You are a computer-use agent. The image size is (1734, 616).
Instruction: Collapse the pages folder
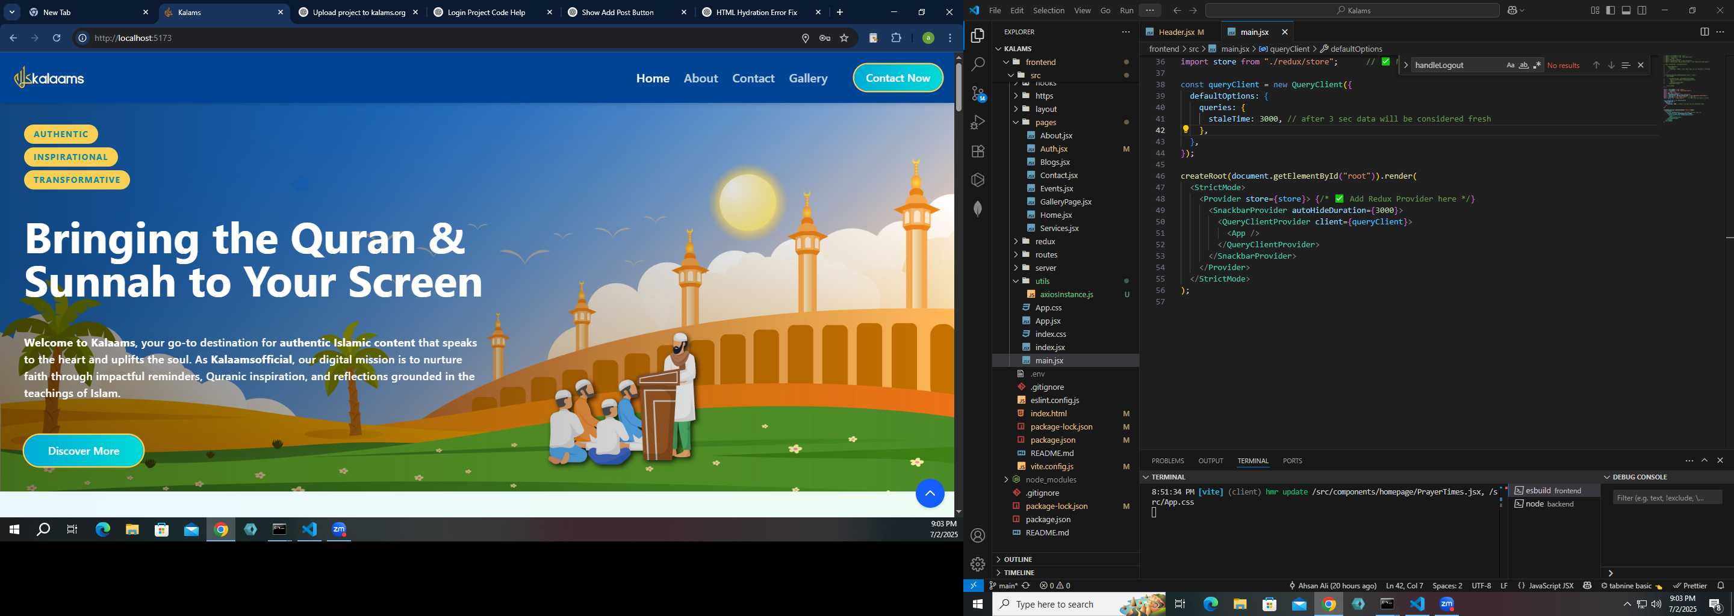click(x=1016, y=122)
